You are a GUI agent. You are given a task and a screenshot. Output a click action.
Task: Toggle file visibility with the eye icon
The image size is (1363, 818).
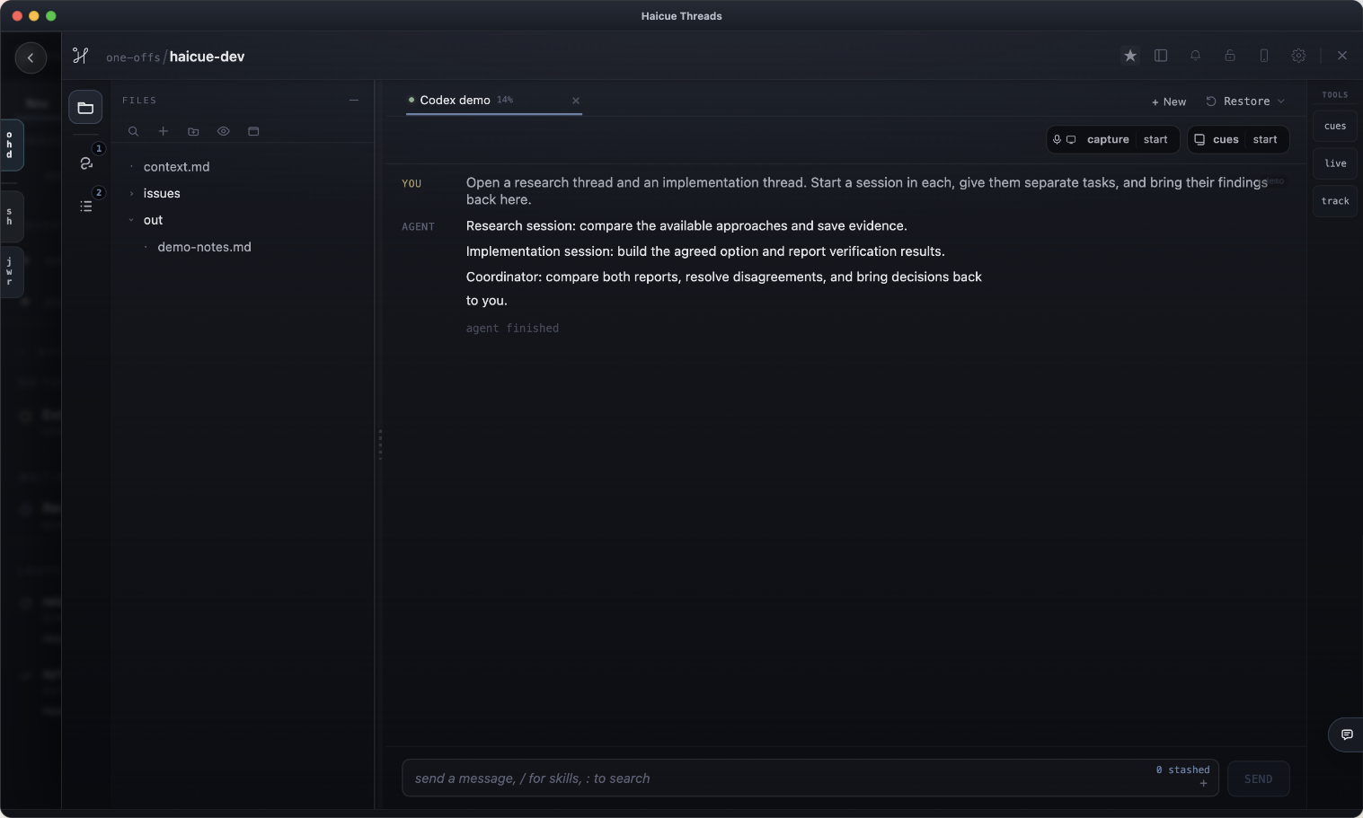click(x=224, y=131)
